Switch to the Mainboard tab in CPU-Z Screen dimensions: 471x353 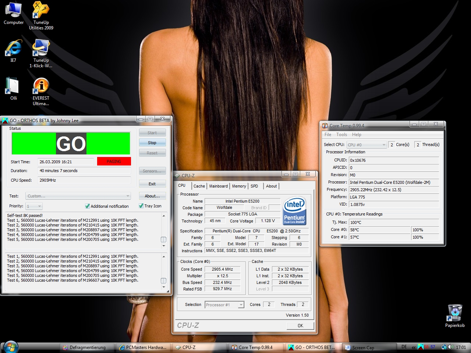pyautogui.click(x=218, y=186)
